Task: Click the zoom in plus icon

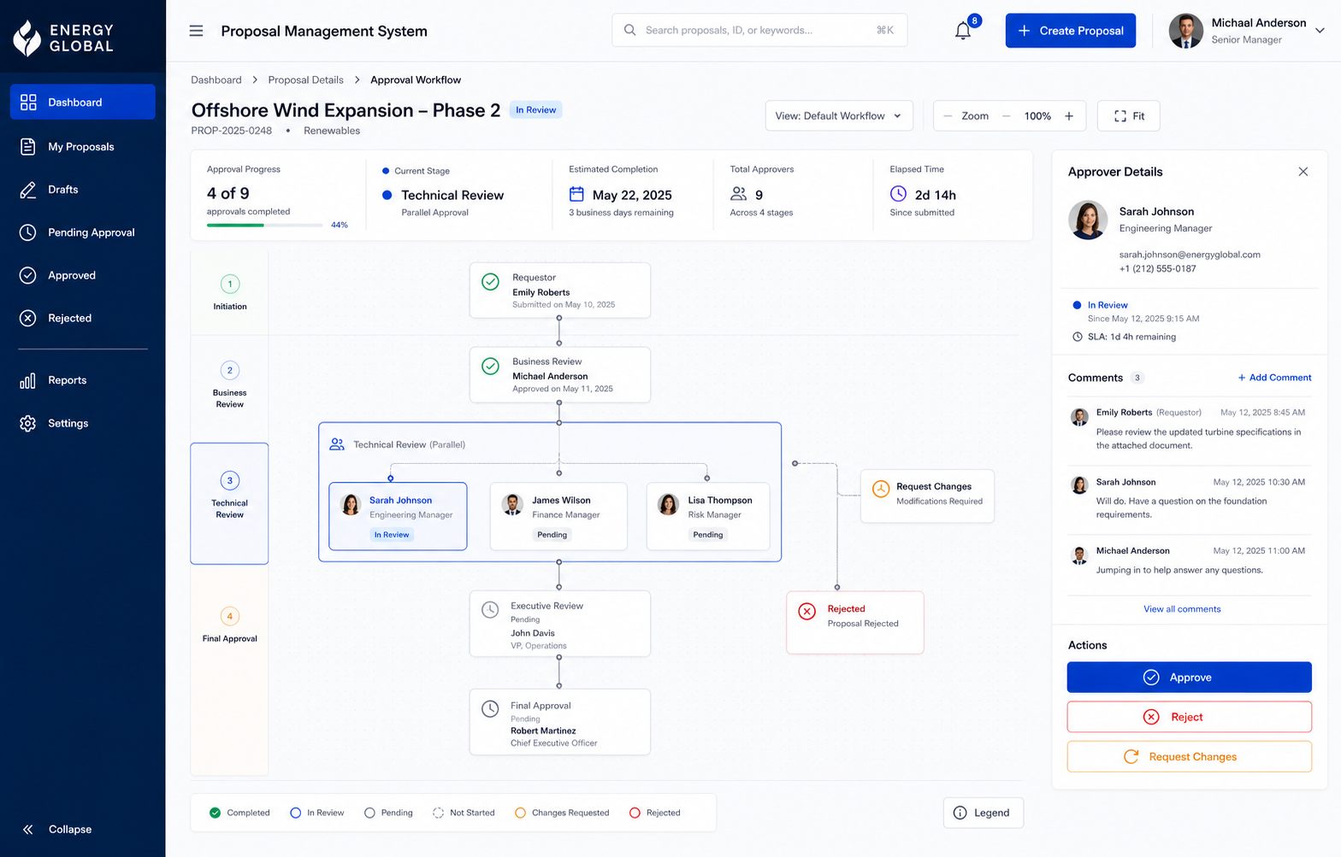Action: tap(1069, 116)
